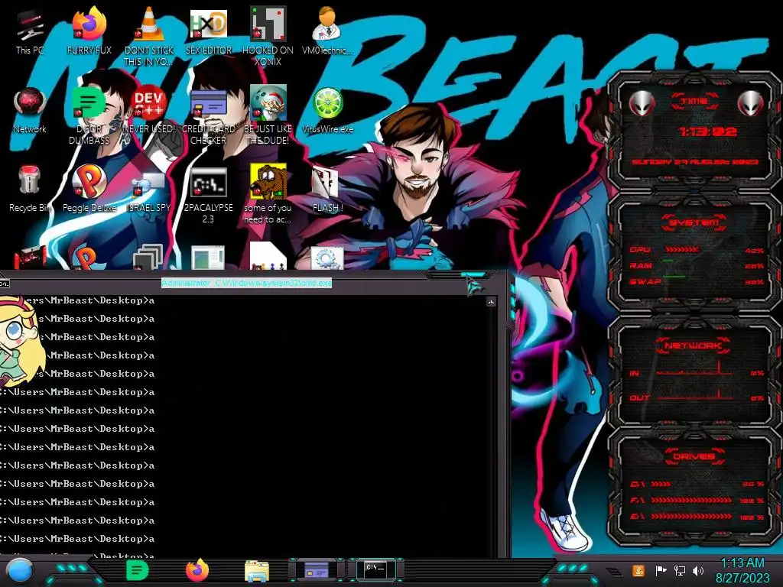Click the E:\ drive row in DRIVES widget
This screenshot has width=783, height=587.
pos(697,517)
